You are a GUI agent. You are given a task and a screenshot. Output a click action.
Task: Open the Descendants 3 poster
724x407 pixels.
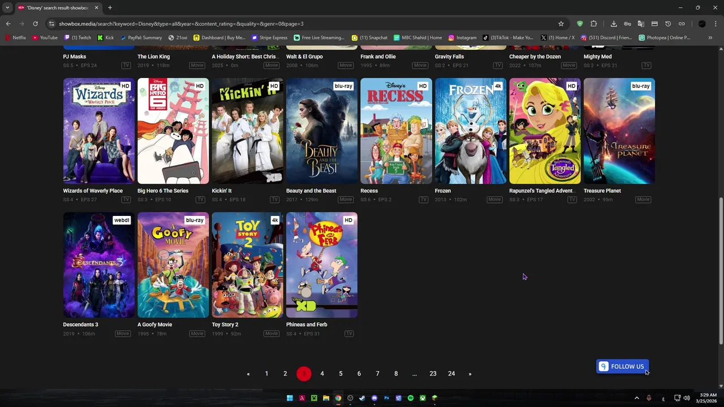(98, 265)
